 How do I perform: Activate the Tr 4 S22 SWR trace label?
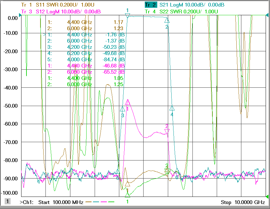181,12
